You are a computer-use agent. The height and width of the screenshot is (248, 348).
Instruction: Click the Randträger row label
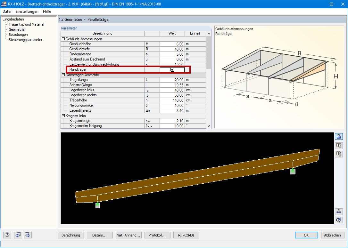(78, 69)
